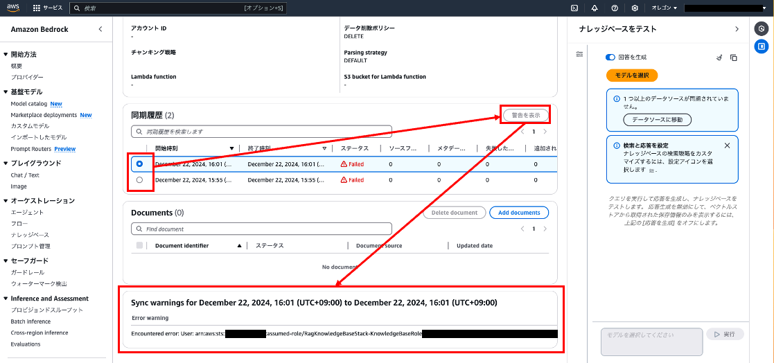Open Batch inference in the sidebar
The width and height of the screenshot is (774, 363).
(30, 321)
